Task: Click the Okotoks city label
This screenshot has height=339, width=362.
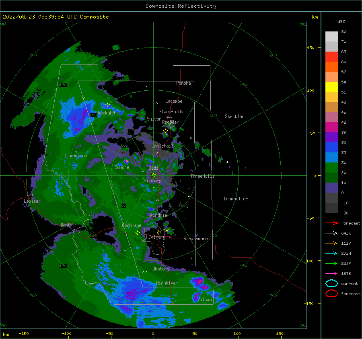Action: [161, 268]
